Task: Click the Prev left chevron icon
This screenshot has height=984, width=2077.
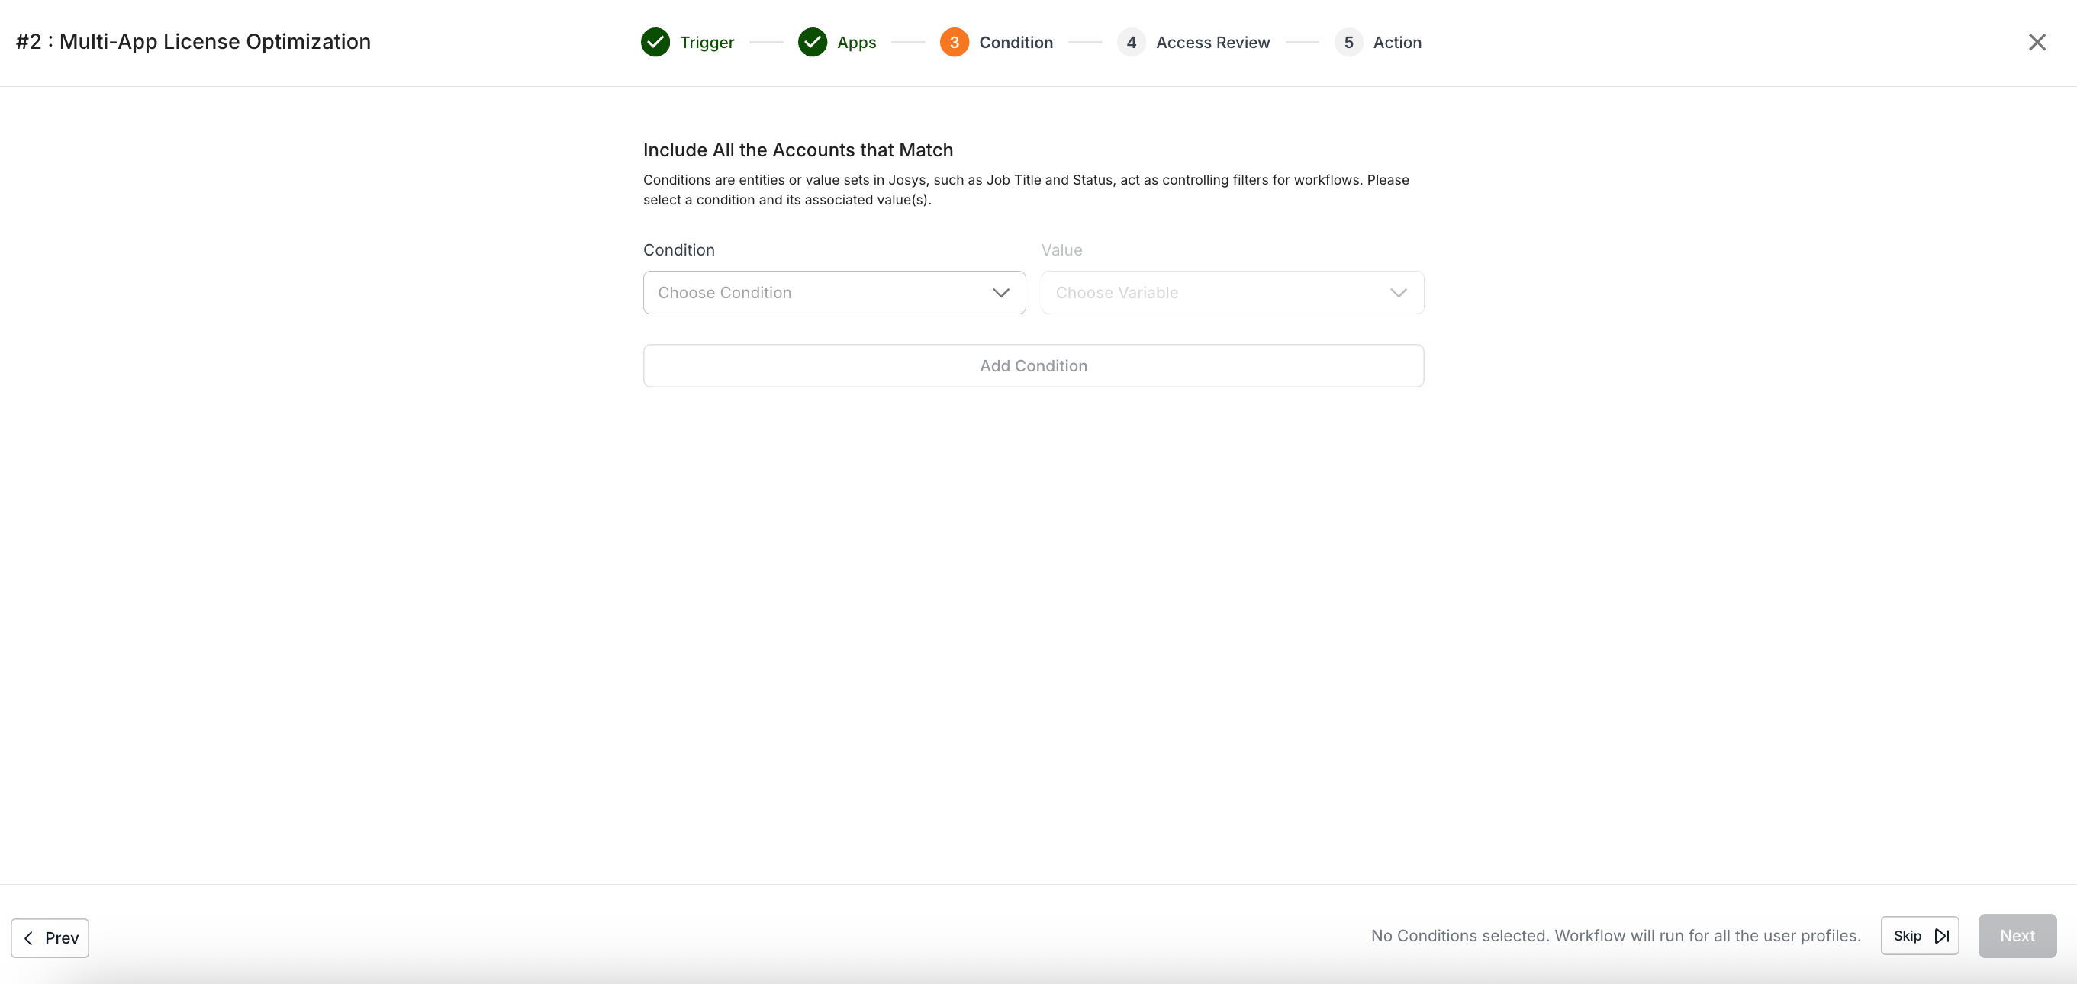Action: click(29, 938)
